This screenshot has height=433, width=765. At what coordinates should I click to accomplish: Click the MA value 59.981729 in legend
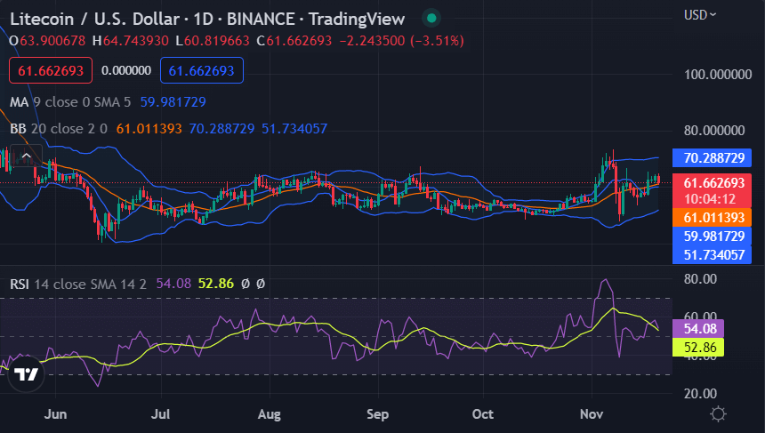point(173,102)
